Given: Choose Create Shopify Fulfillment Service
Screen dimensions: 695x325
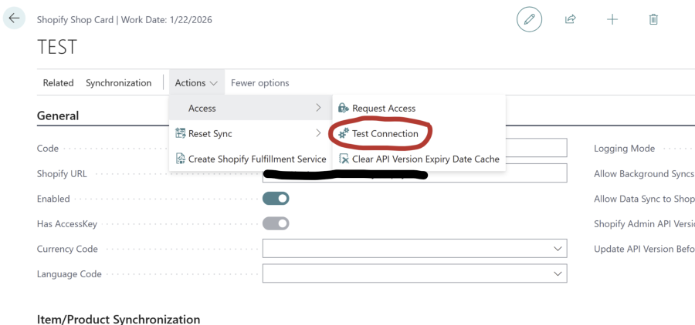Looking at the screenshot, I should tap(256, 159).
